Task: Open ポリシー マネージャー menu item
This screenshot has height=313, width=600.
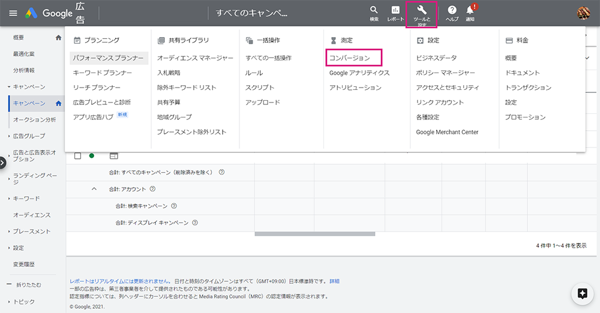Action: [x=445, y=73]
